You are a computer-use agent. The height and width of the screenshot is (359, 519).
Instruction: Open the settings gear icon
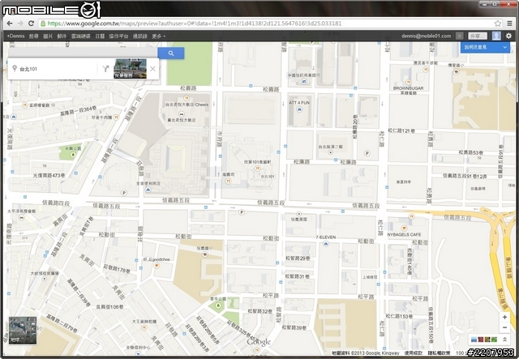[x=508, y=36]
